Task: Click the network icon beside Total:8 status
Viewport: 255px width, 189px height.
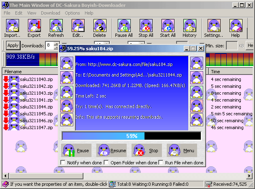Action: [113, 184]
